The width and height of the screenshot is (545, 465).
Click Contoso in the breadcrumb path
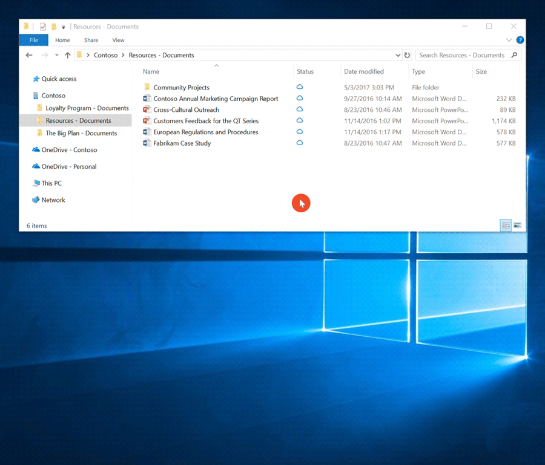point(106,55)
